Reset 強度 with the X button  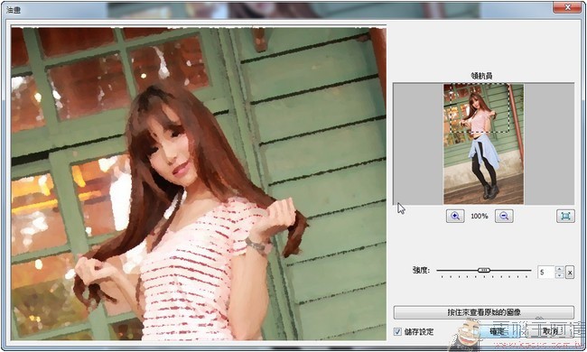570,273
